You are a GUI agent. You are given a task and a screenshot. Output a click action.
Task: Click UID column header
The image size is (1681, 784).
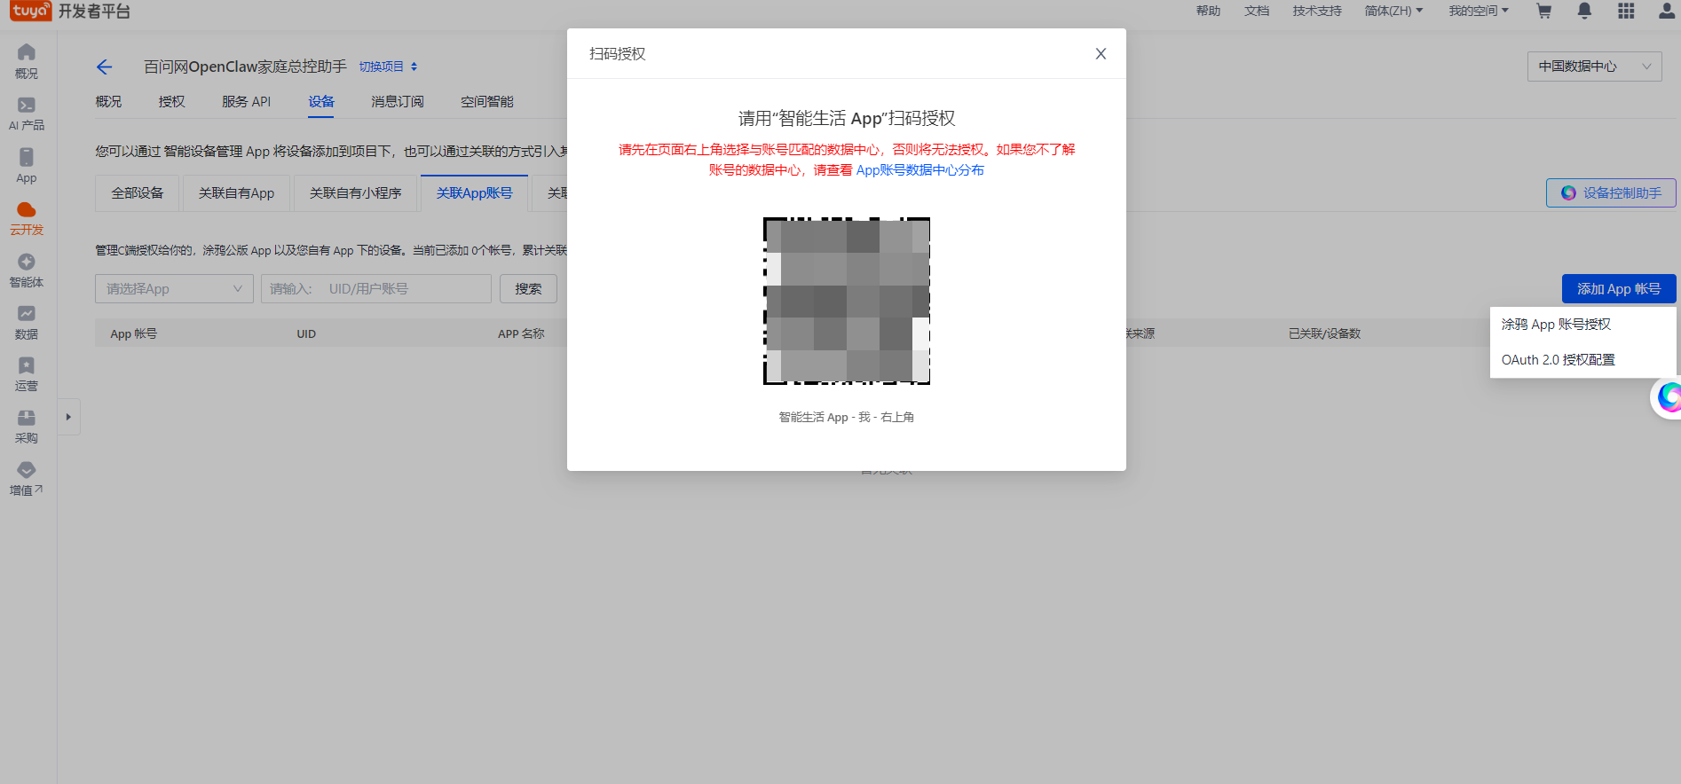[306, 333]
